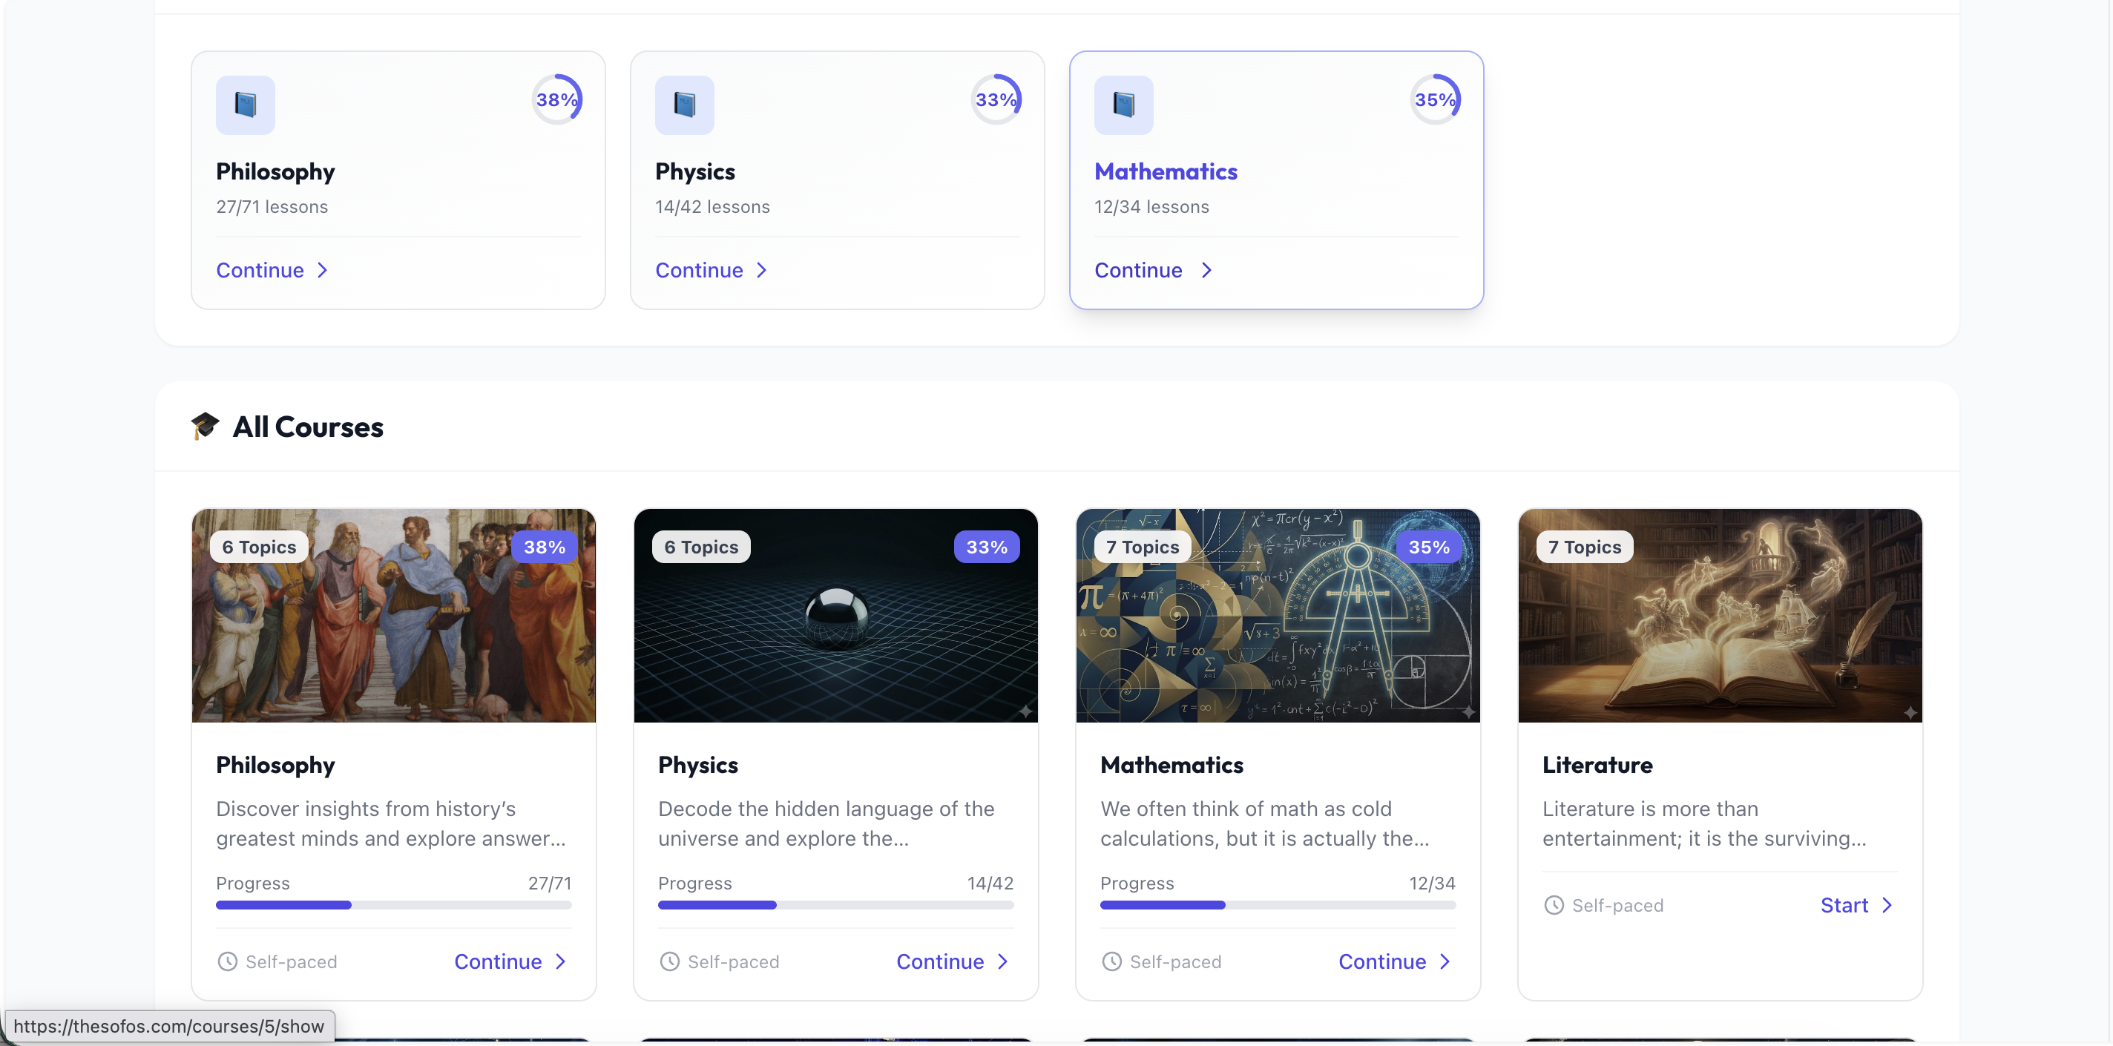Click the Physics book icon in top card
This screenshot has height=1046, width=2113.
(x=684, y=105)
